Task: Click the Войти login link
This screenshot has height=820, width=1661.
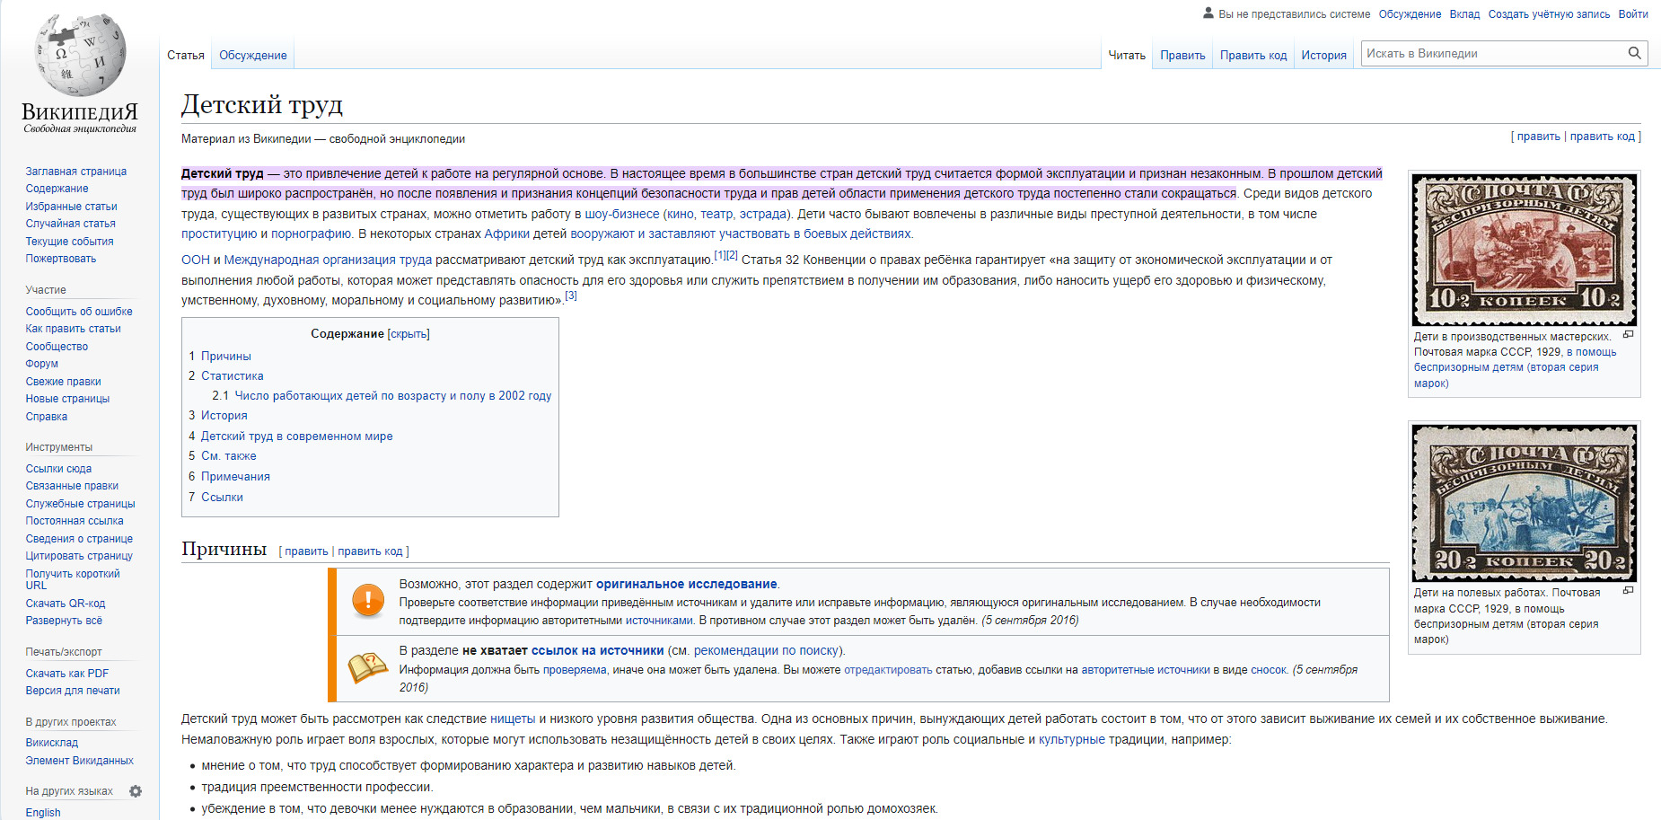Action: pos(1632,13)
